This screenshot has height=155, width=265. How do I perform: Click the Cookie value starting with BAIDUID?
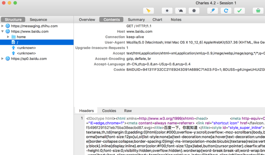point(196,69)
